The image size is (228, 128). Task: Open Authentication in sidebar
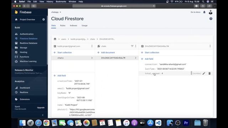click(27, 34)
